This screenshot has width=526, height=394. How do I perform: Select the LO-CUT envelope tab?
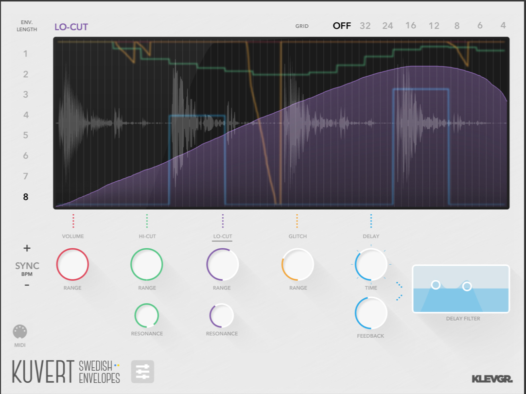pyautogui.click(x=223, y=237)
